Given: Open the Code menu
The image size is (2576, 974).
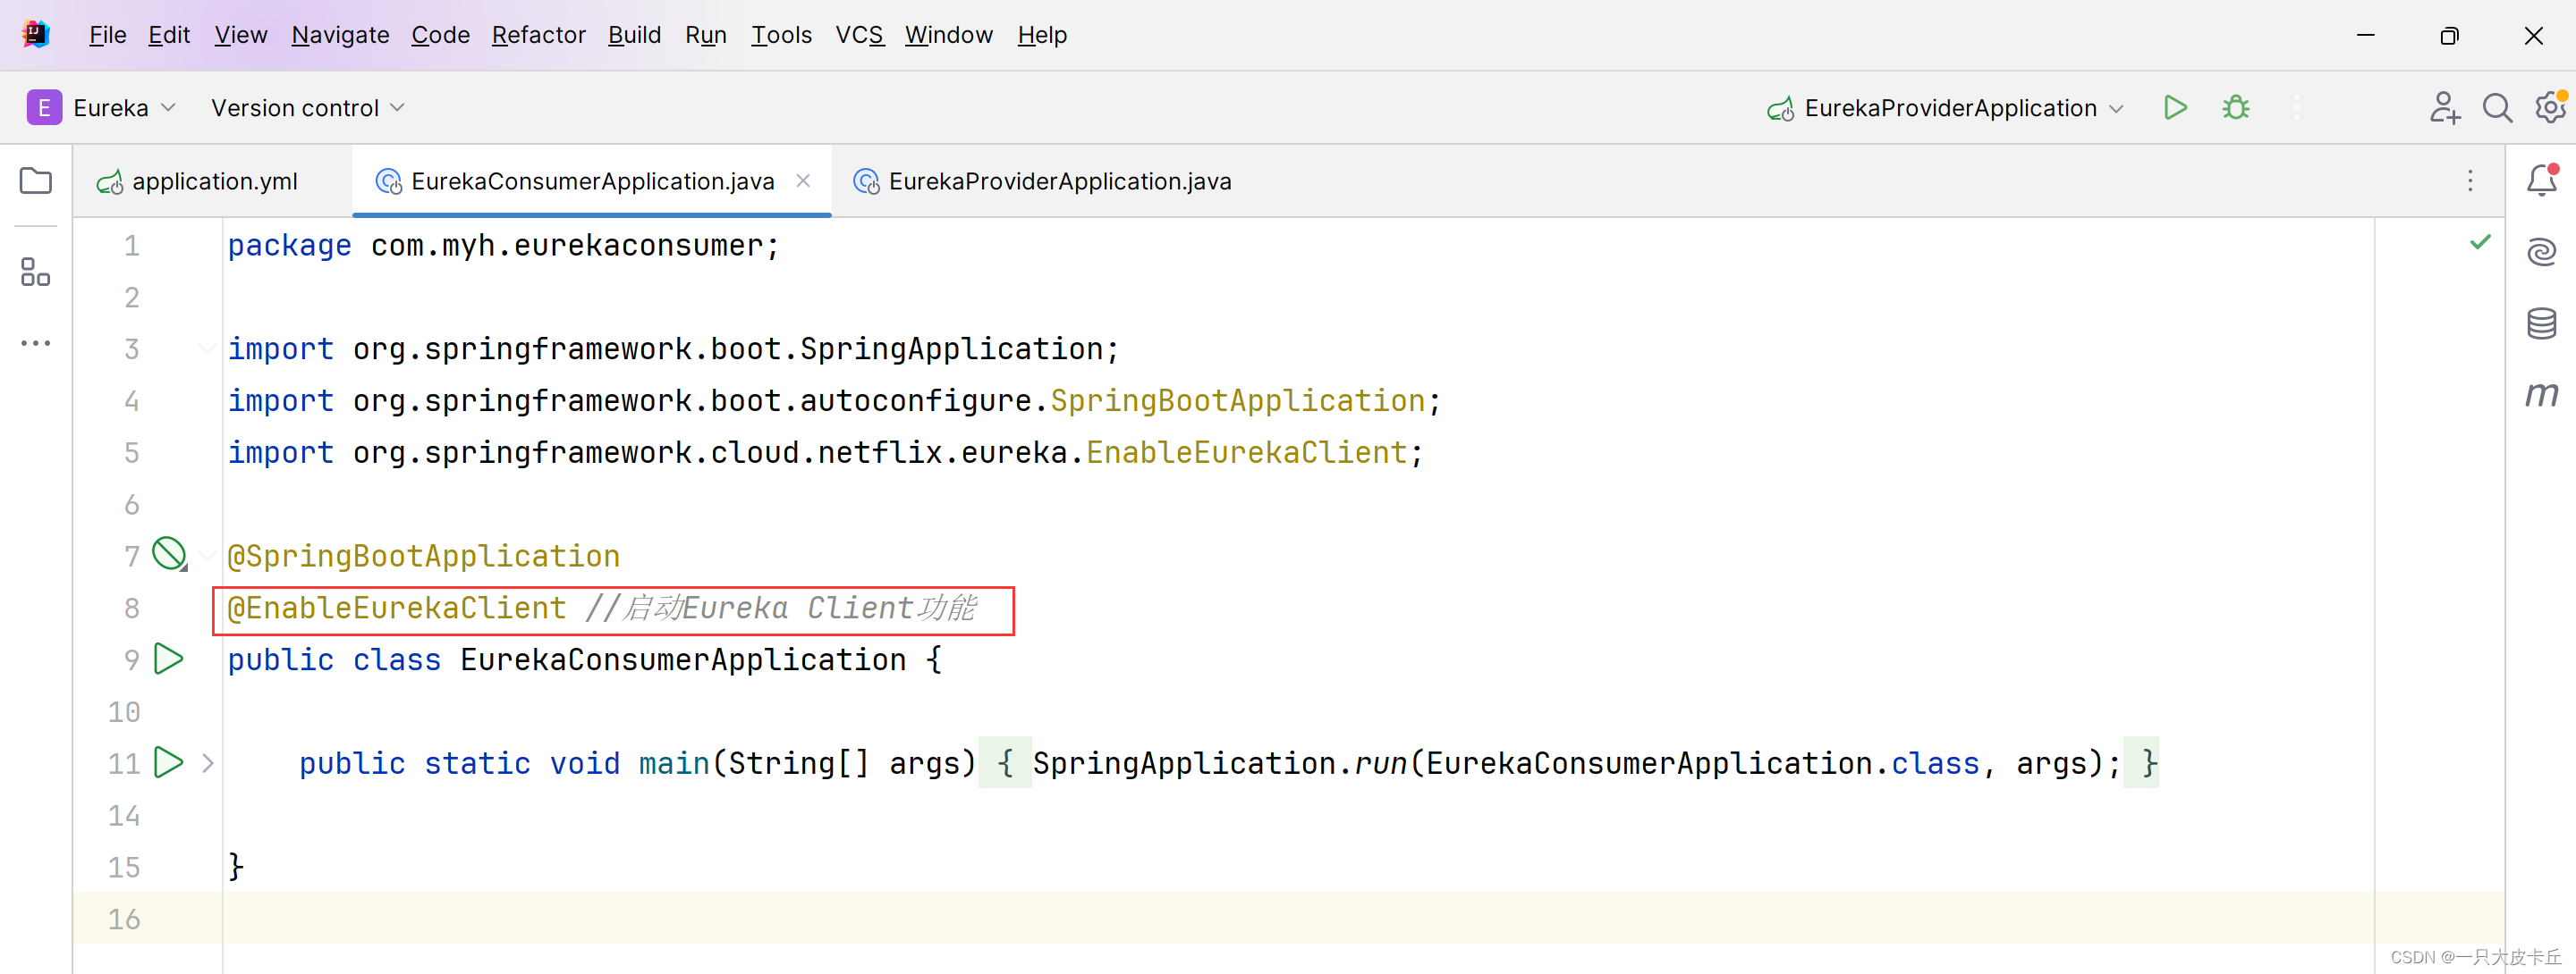Looking at the screenshot, I should pyautogui.click(x=440, y=35).
